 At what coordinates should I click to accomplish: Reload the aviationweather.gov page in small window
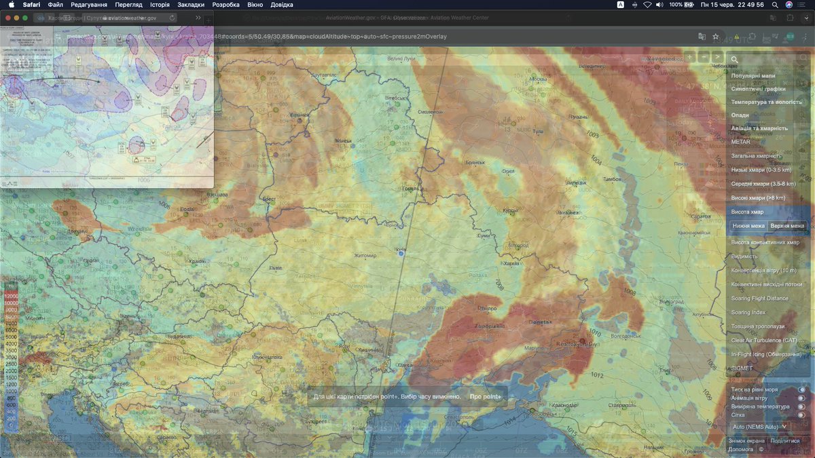pyautogui.click(x=172, y=18)
